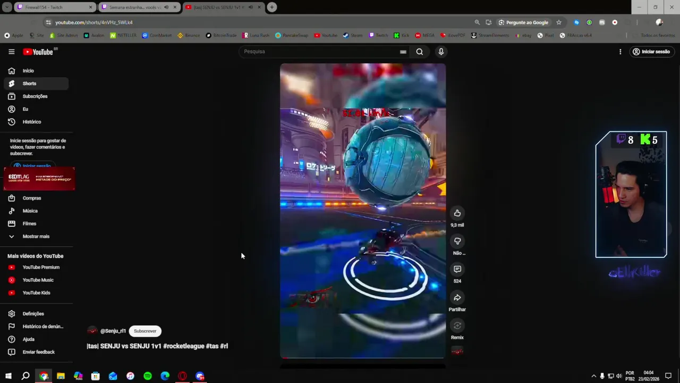Open File Explorer from the taskbar

[x=61, y=376]
